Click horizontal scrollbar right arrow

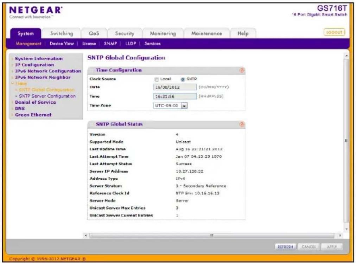tap(340, 236)
